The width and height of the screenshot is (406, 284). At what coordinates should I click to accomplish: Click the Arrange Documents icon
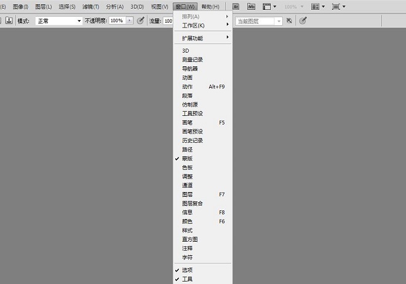pyautogui.click(x=317, y=6)
